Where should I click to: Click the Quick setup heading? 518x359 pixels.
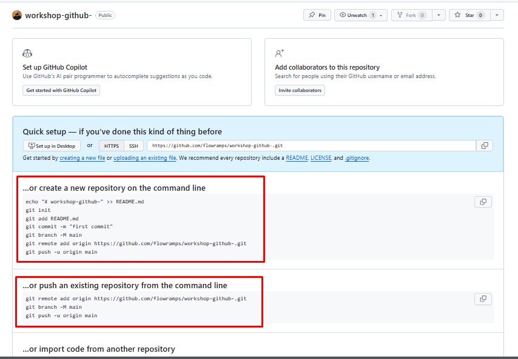click(x=123, y=132)
